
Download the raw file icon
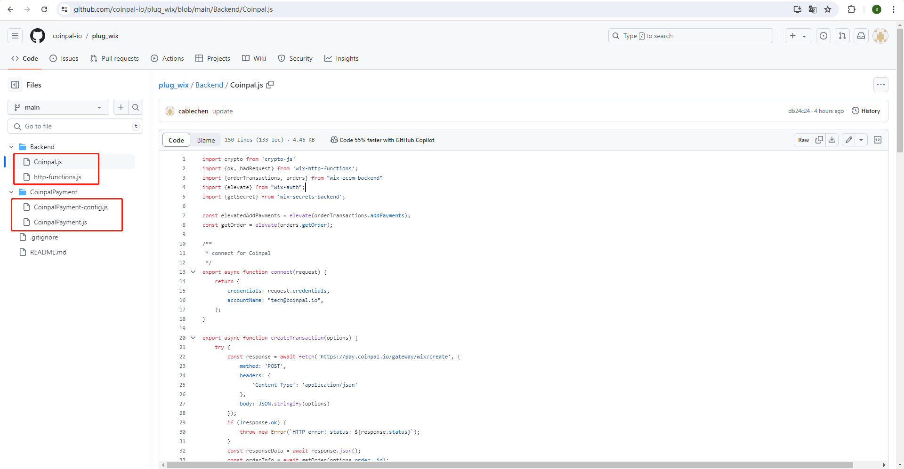point(832,140)
